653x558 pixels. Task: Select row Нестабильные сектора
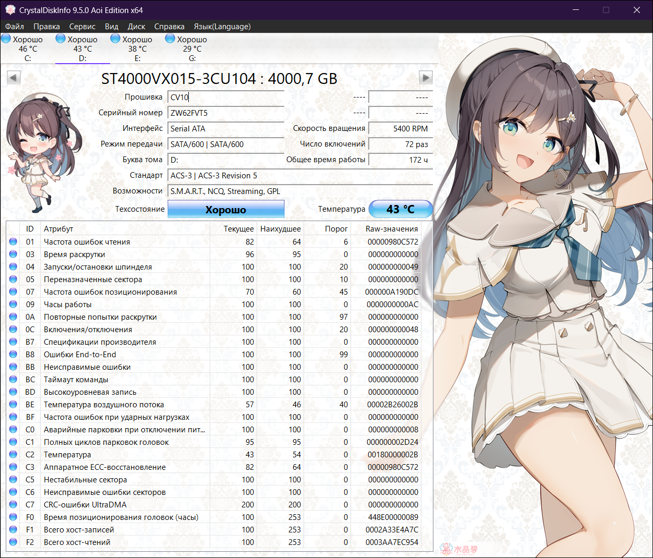point(214,479)
